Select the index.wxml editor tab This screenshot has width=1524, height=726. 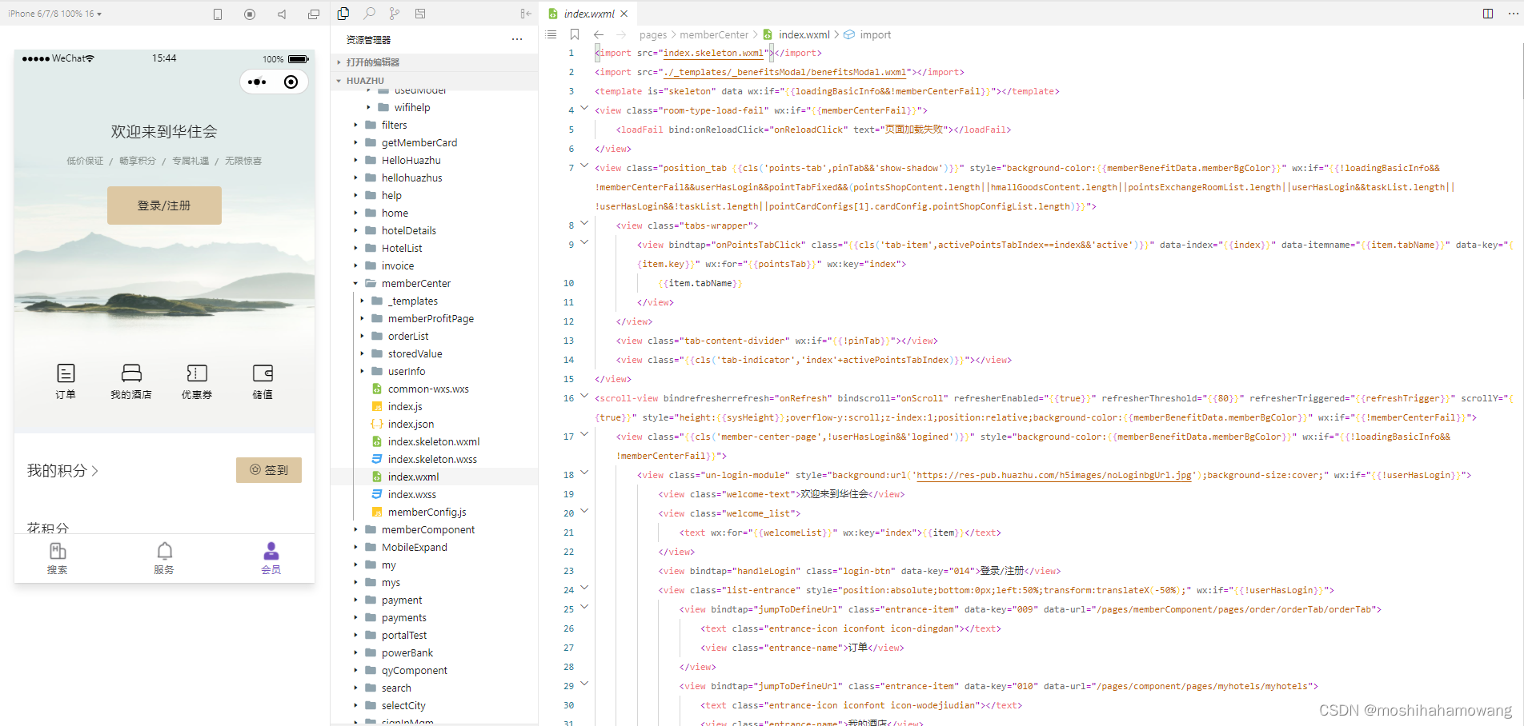[x=589, y=14]
